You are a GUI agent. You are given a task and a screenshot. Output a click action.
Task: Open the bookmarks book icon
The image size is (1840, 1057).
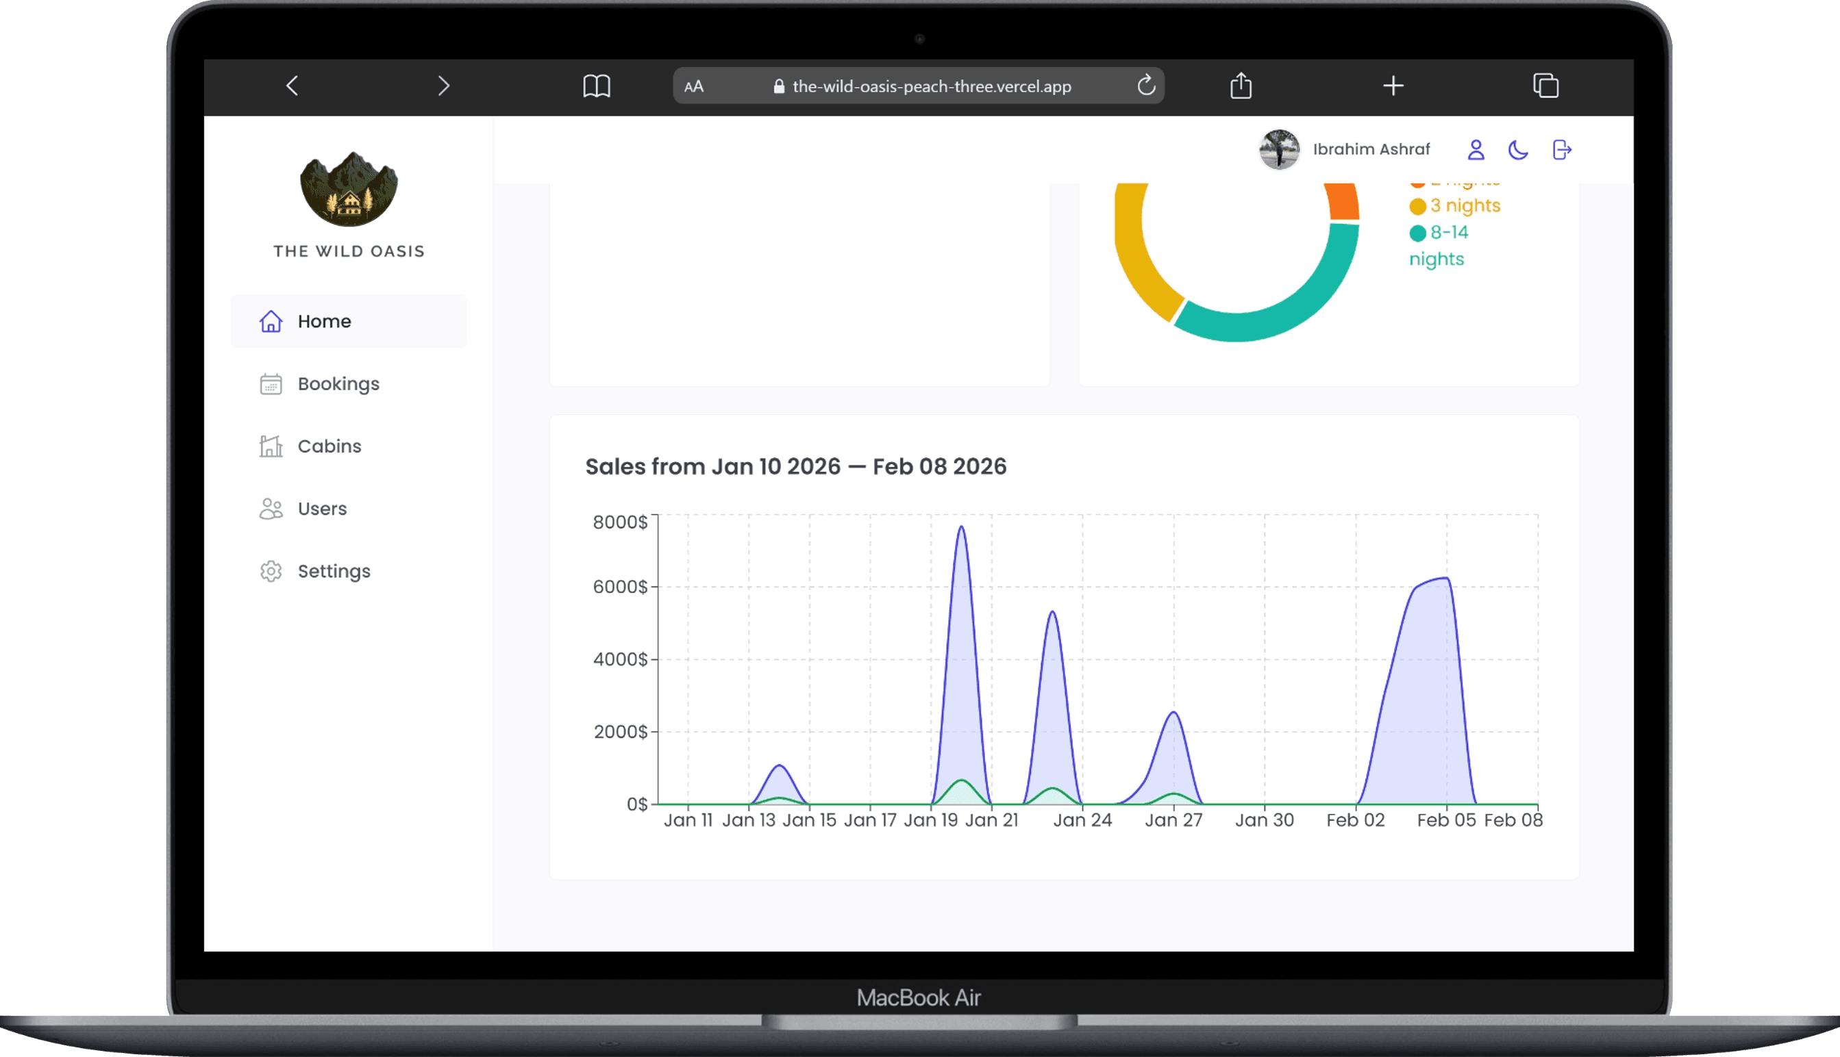597,86
